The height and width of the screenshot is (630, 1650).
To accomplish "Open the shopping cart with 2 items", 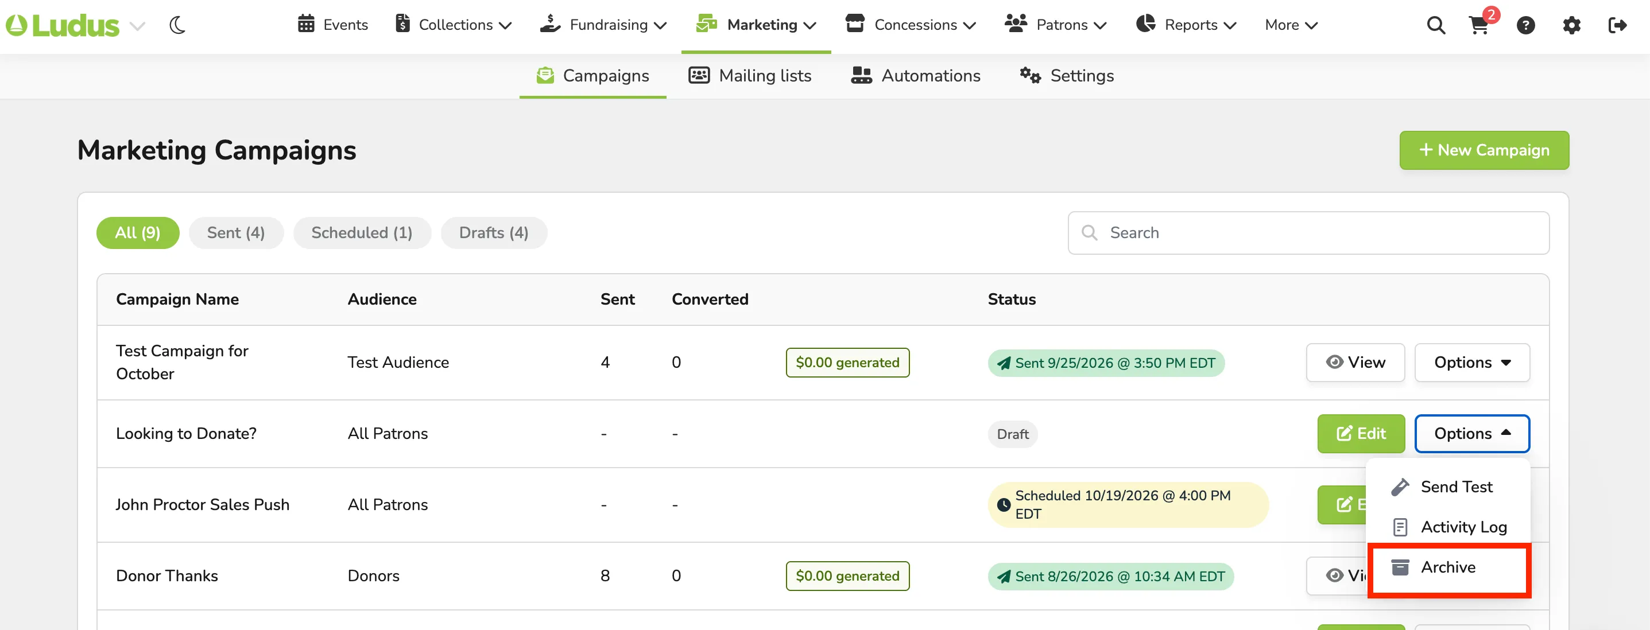I will point(1478,25).
